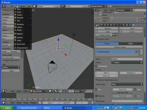Open the Texture properties tab icon
This screenshot has height=110, width=147.
click(127, 25)
